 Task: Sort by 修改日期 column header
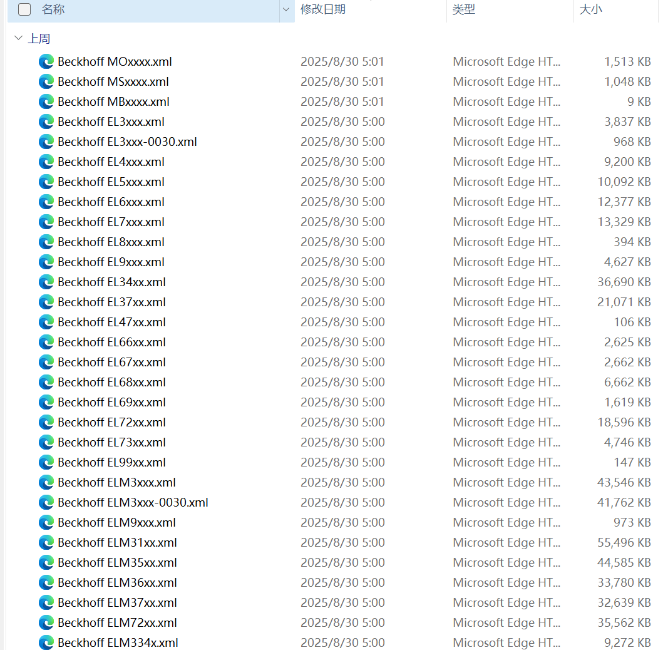point(323,9)
